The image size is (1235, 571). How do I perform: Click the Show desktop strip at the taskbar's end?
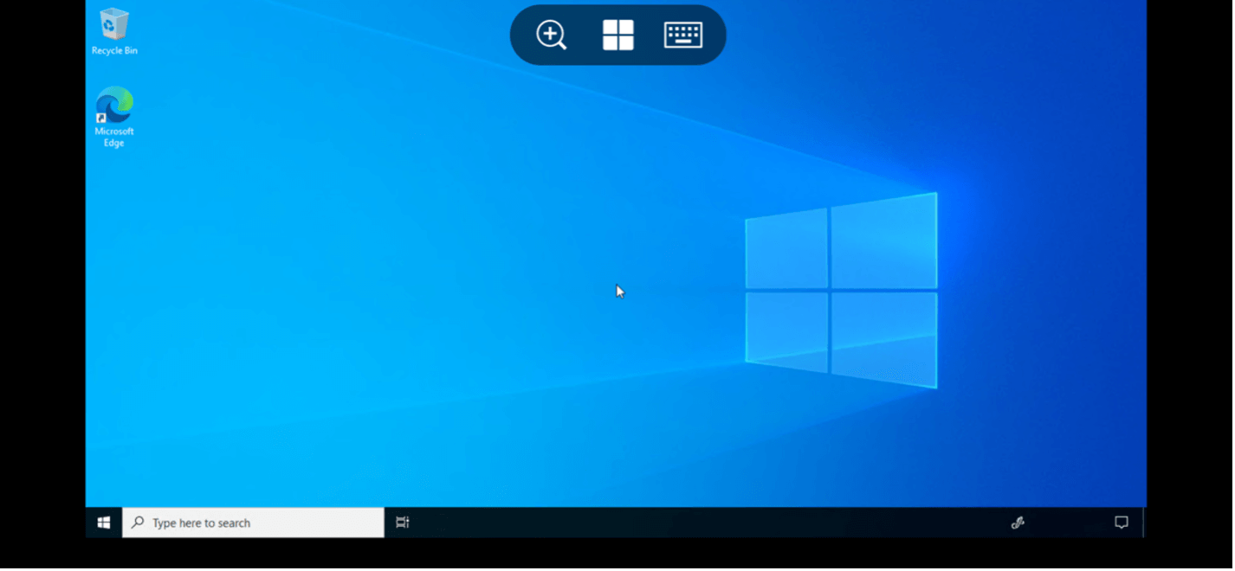coord(1144,523)
